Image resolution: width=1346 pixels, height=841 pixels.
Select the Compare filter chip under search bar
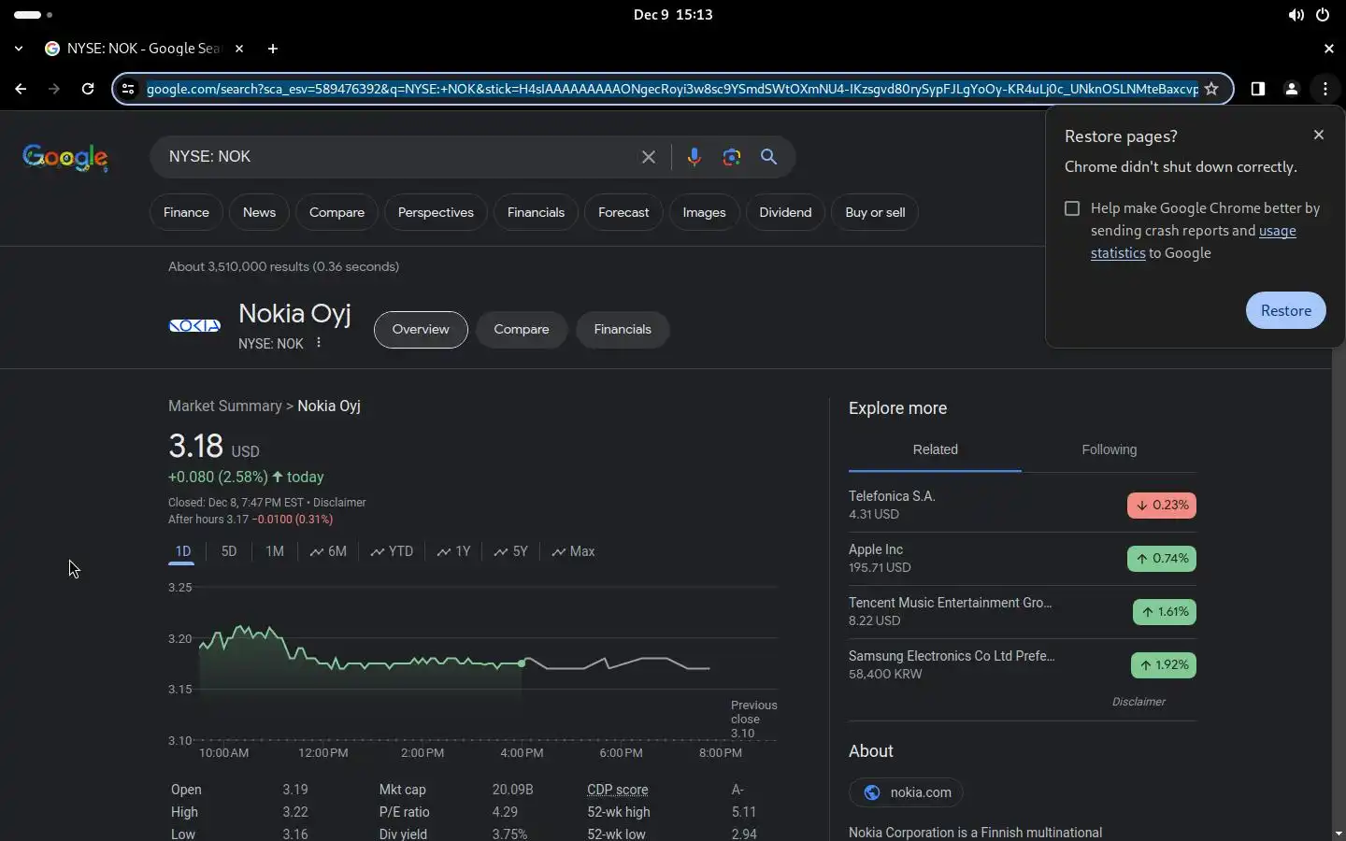(336, 212)
